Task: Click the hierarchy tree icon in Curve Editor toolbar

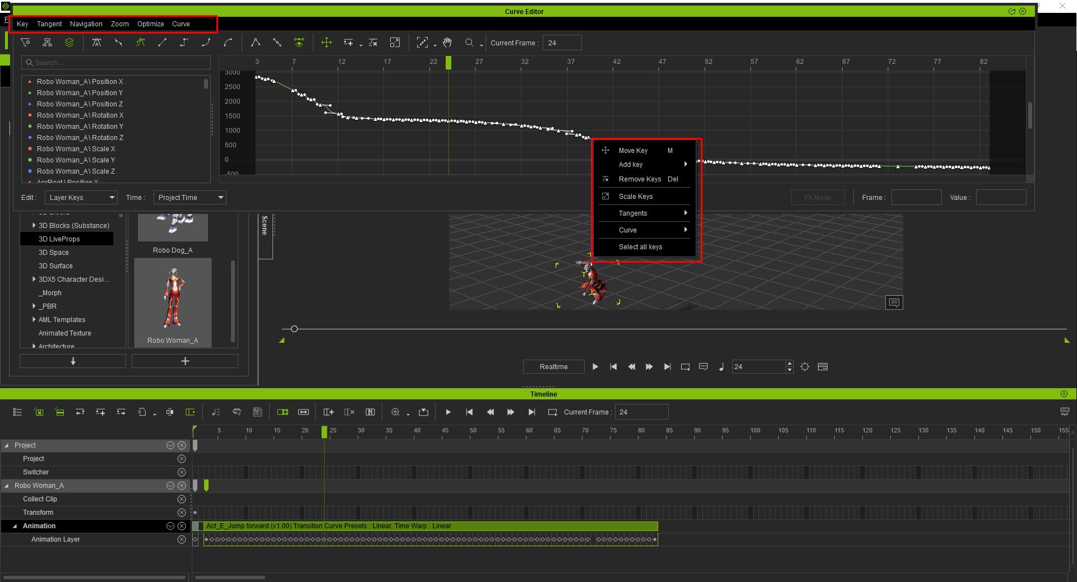Action: [47, 43]
